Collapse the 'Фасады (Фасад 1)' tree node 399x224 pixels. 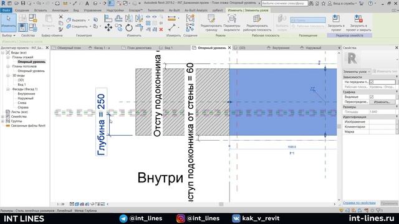(8, 89)
